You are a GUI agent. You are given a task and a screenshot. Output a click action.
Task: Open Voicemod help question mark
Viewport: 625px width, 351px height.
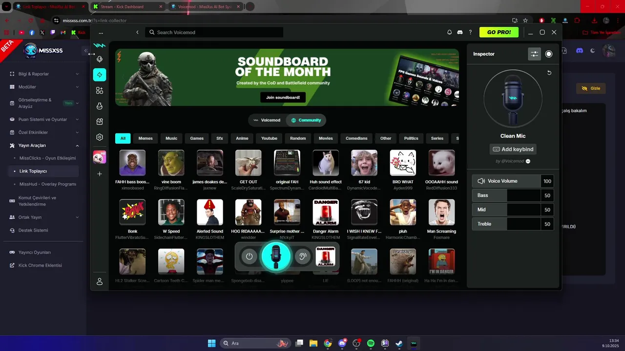[470, 32]
